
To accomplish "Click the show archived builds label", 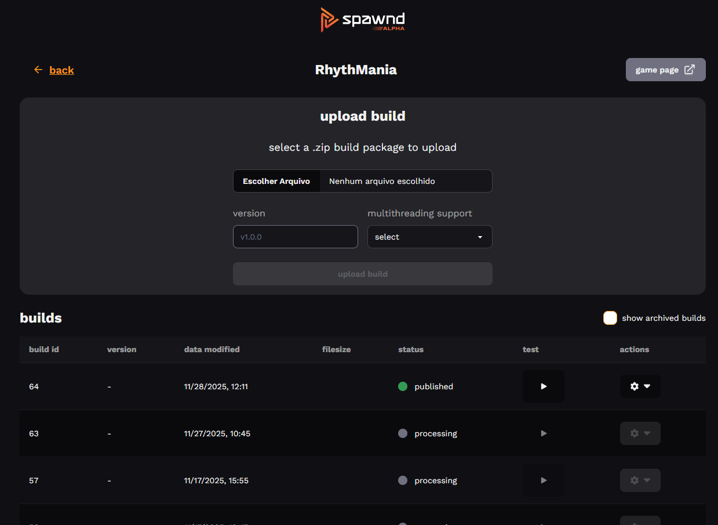I will (664, 318).
